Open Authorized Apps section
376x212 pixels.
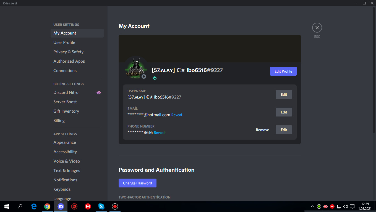tap(77, 61)
